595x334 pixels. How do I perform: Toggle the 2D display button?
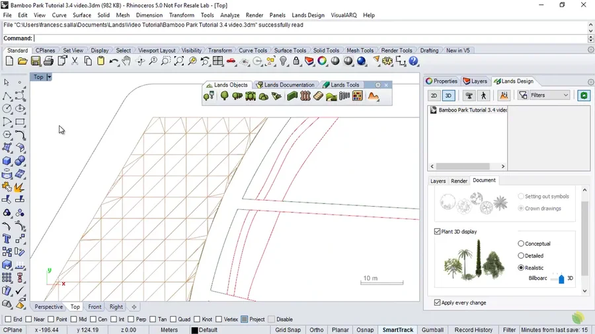click(x=434, y=96)
